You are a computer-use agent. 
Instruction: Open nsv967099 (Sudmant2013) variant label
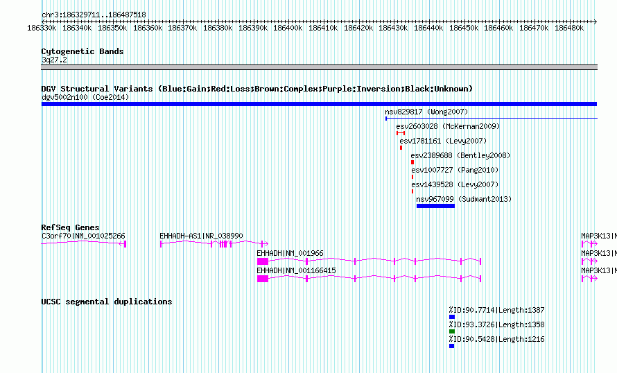(x=464, y=199)
